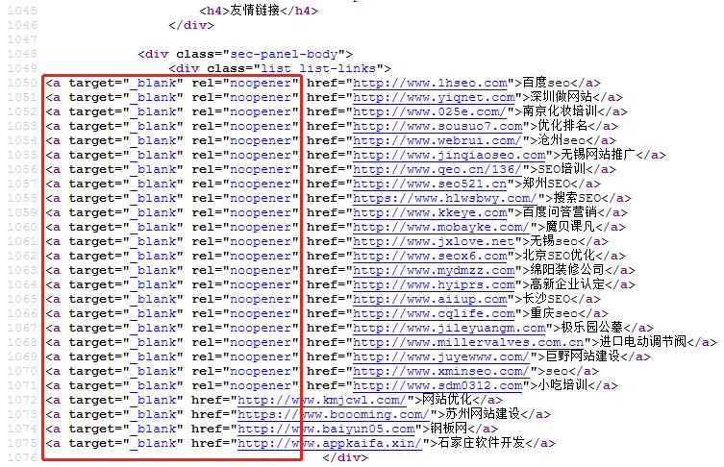Click the www.yiqnet.com URL

(x=434, y=97)
